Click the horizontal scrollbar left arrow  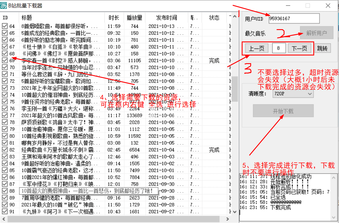point(4,219)
